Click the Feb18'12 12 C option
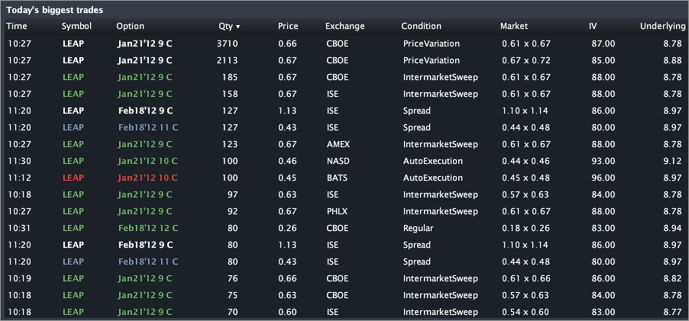Viewport: 689px width, 321px height. click(148, 228)
